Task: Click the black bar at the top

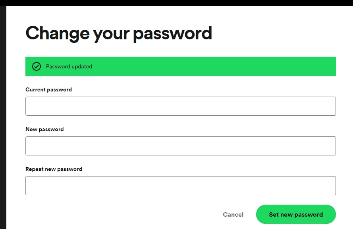Action: coord(176,3)
